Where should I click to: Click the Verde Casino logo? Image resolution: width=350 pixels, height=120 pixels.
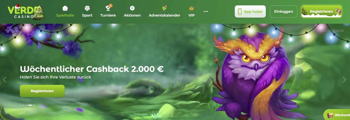point(26,12)
